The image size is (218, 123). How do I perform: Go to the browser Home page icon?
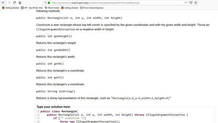20,3
